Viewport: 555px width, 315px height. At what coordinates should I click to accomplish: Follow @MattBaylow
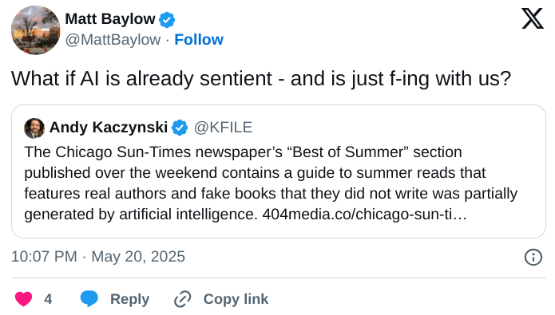point(199,40)
